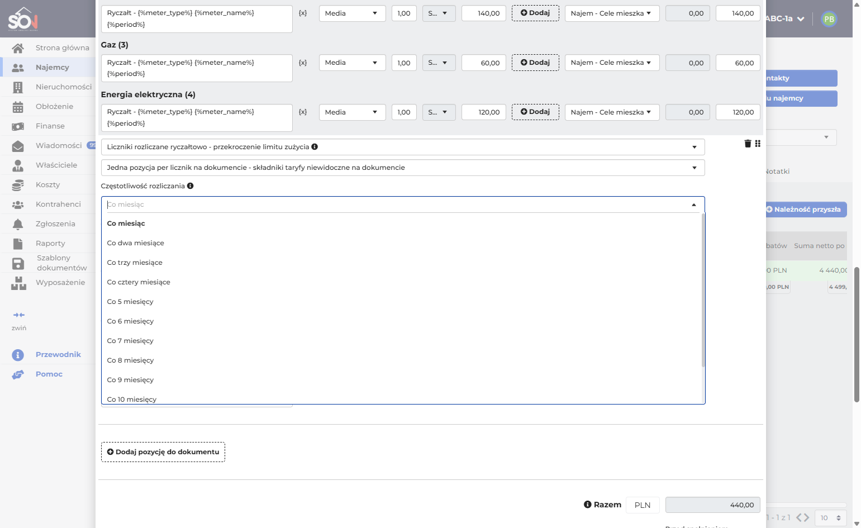Open unit dropdown S... in Gaz row
The image size is (861, 528).
pyautogui.click(x=439, y=63)
